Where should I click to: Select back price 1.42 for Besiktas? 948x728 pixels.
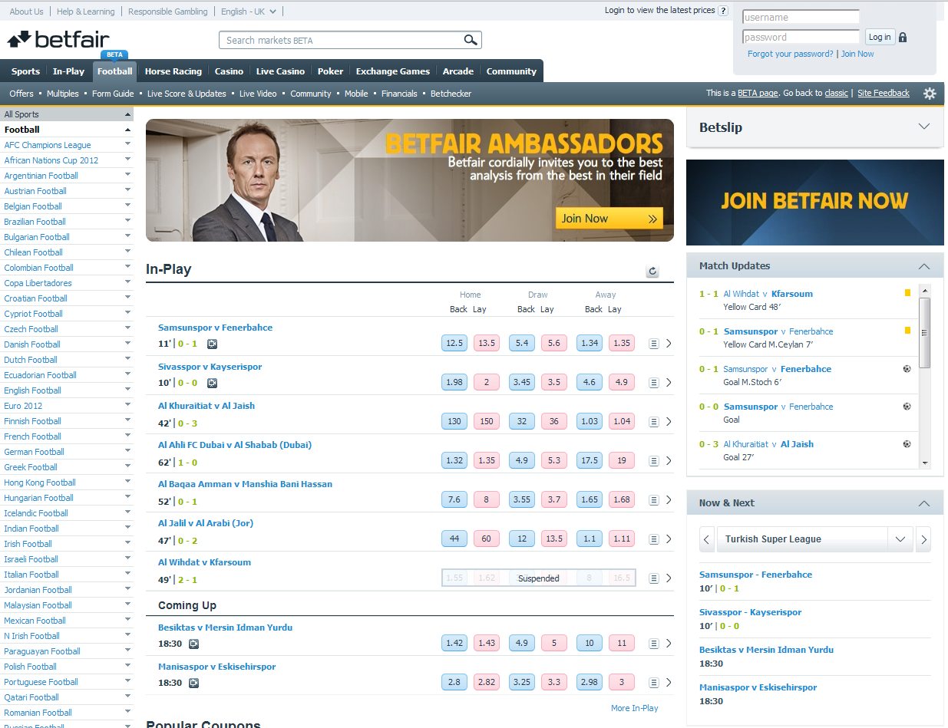(454, 643)
